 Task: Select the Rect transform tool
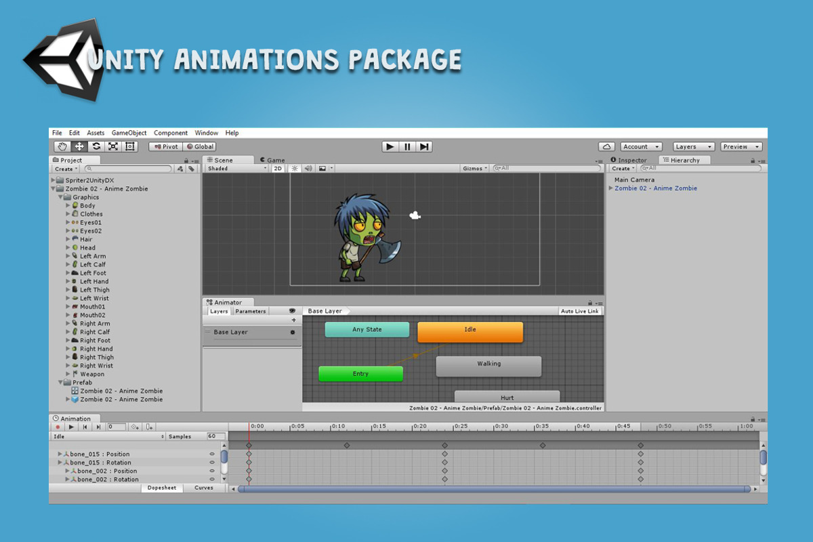[130, 146]
